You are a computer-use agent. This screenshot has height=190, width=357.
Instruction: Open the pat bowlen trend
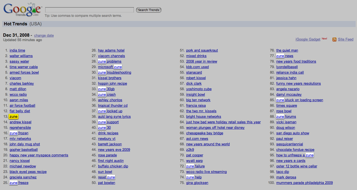pos(107,183)
